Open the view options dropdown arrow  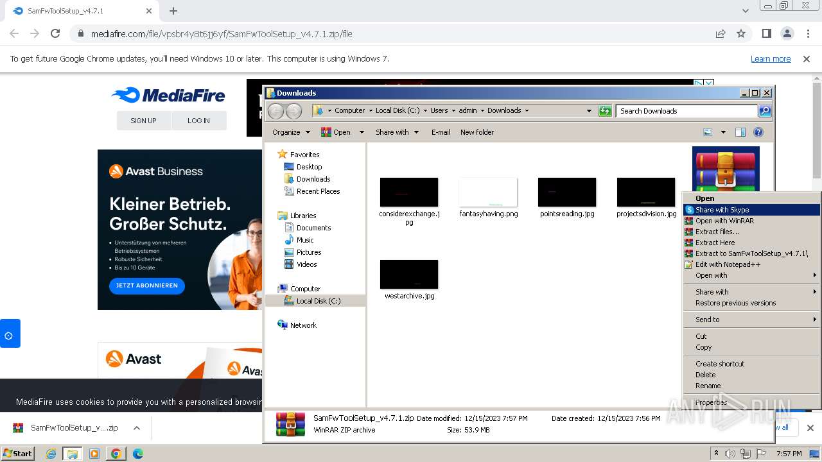click(x=723, y=132)
